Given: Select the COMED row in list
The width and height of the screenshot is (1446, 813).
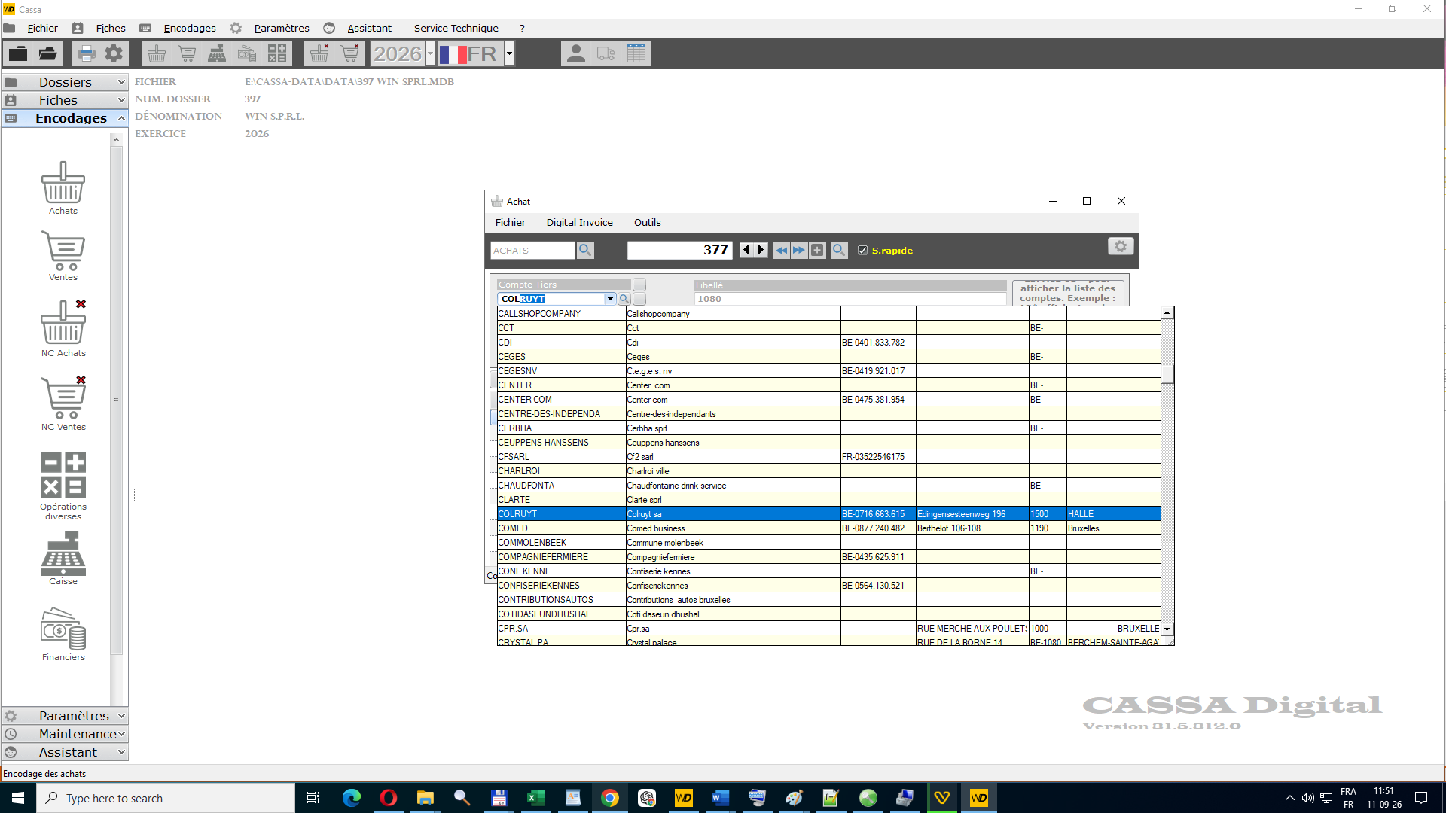Looking at the screenshot, I should 828,528.
